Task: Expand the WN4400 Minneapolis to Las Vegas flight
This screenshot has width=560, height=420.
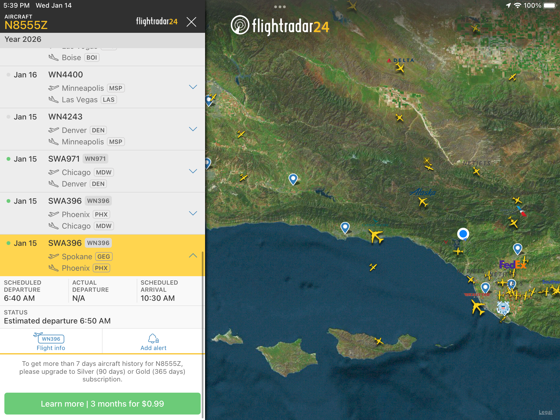Action: (x=193, y=87)
